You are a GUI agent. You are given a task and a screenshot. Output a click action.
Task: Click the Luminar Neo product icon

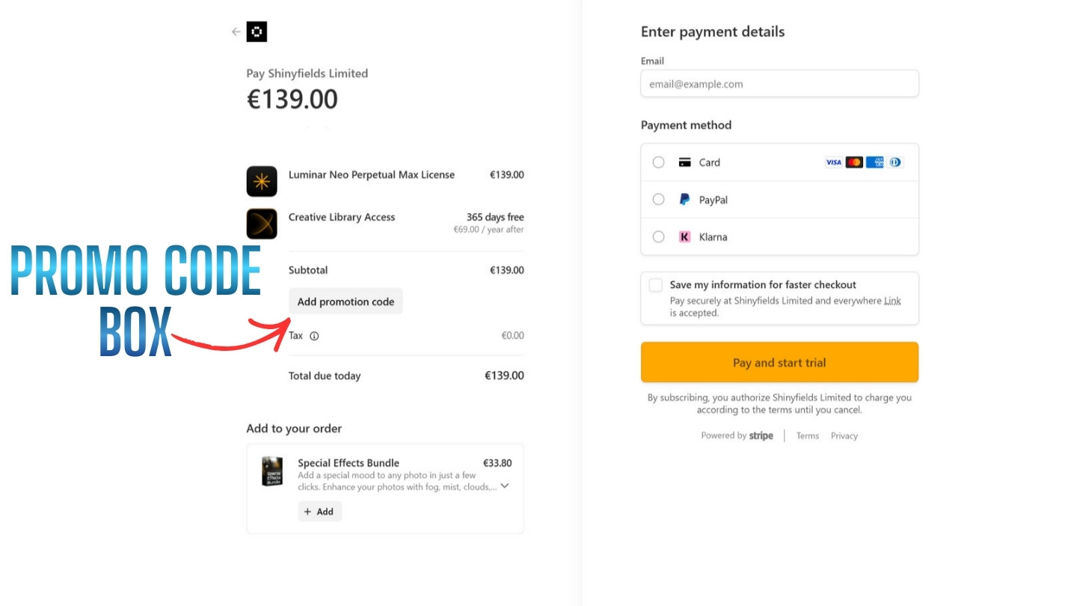tap(262, 181)
